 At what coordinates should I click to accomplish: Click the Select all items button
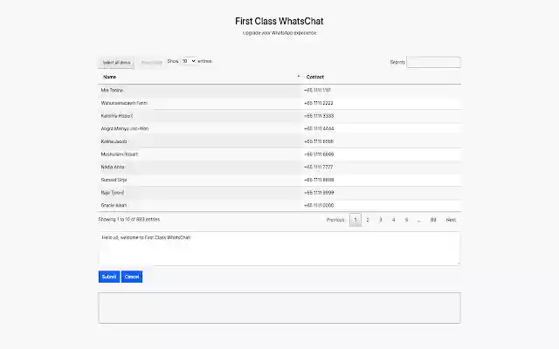click(116, 62)
